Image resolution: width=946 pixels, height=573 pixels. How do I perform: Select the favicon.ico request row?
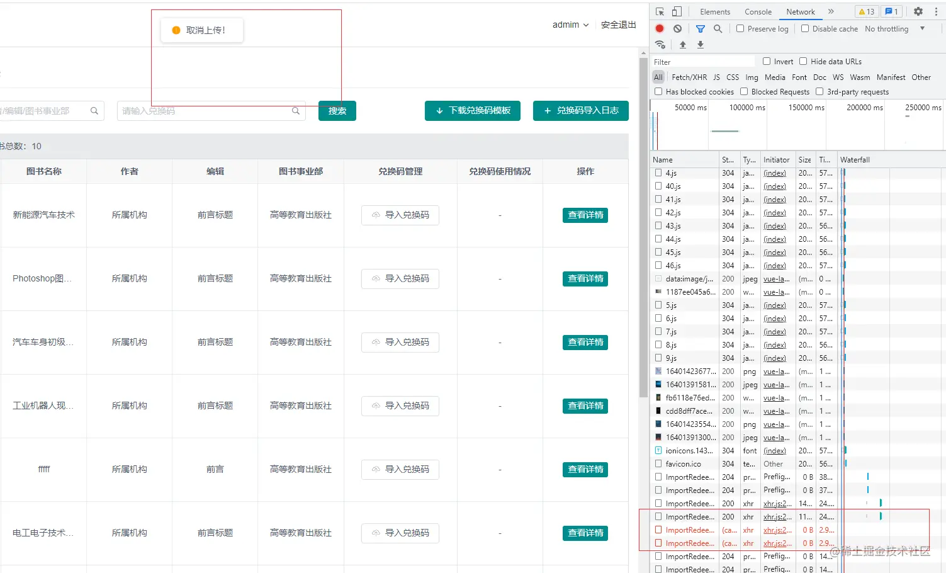pos(798,464)
